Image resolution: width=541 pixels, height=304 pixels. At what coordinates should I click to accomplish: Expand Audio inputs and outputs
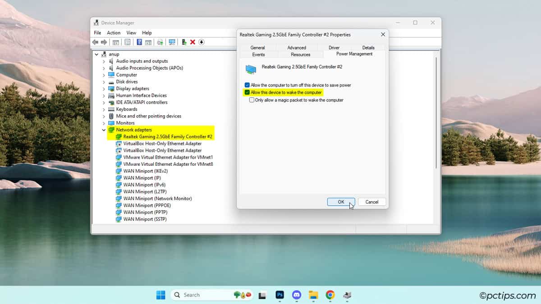[104, 61]
